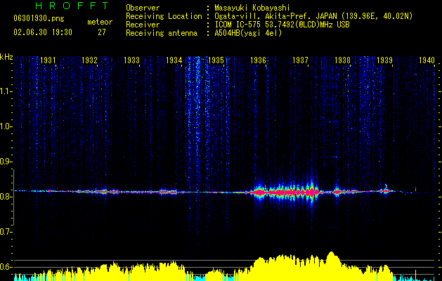Click the 1934 time marker
Image resolution: width=442 pixels, height=281 pixels.
click(x=174, y=60)
